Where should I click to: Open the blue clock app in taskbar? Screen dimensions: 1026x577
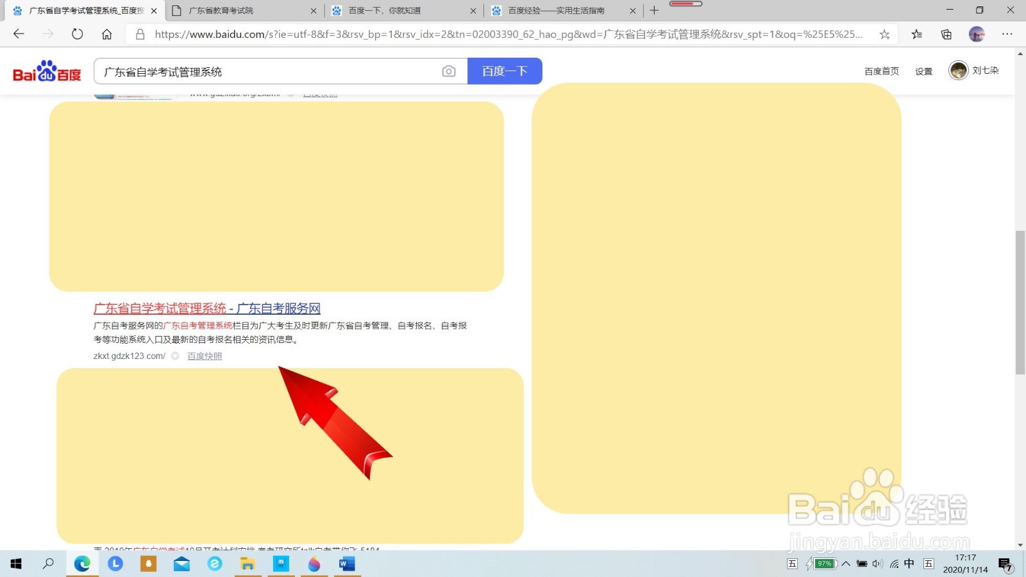(x=115, y=564)
